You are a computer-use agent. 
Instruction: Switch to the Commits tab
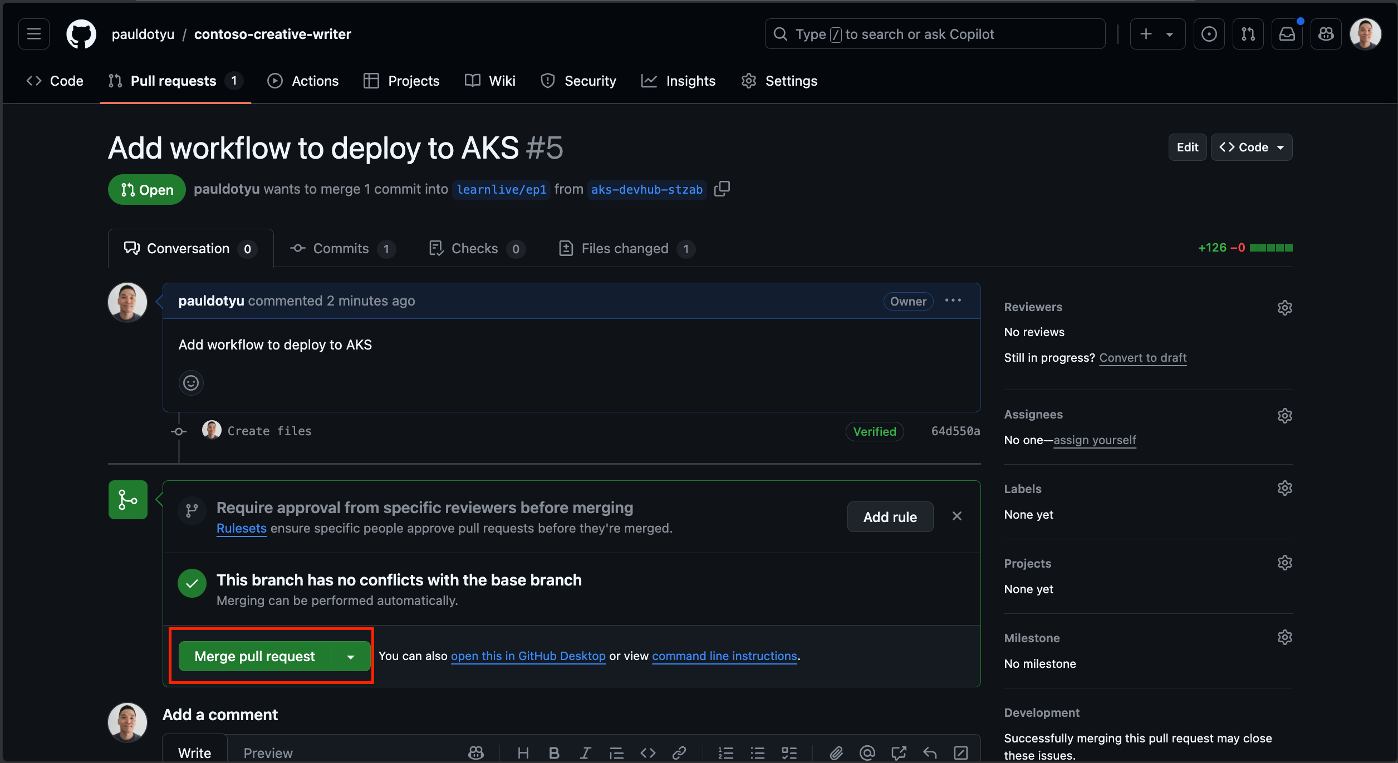[x=343, y=249]
